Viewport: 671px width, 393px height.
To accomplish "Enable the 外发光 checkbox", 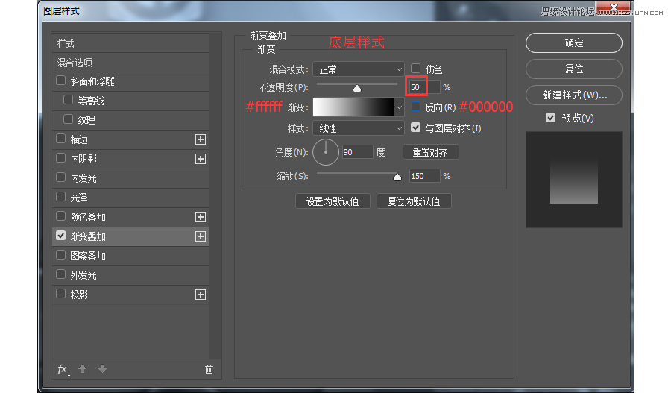I will tap(61, 274).
